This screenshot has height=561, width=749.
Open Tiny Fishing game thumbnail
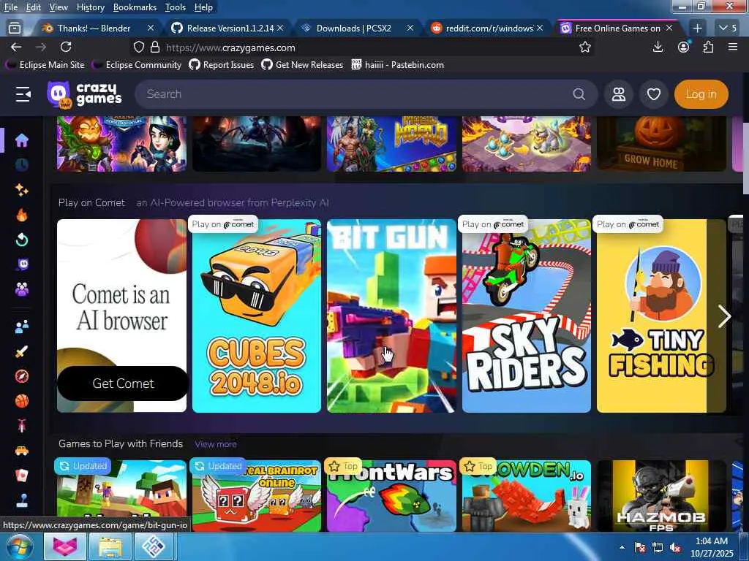click(661, 316)
